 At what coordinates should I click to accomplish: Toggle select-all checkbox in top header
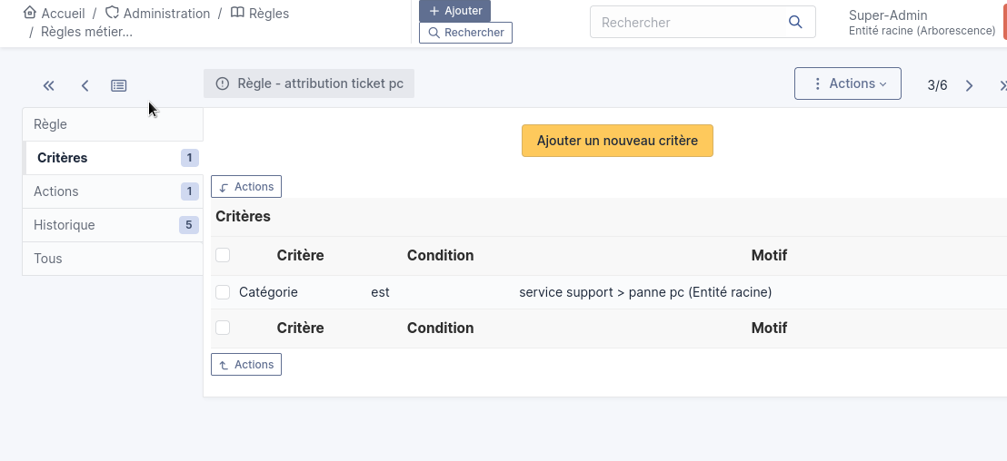tap(223, 255)
